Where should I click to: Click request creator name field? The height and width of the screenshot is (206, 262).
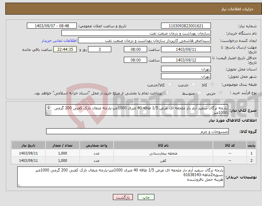(144, 41)
